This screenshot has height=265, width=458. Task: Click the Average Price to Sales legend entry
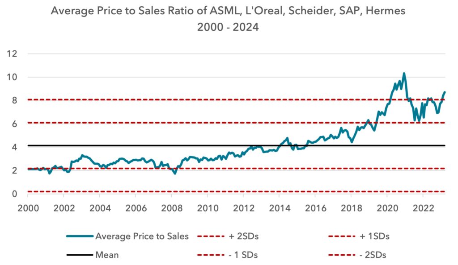tap(127, 236)
